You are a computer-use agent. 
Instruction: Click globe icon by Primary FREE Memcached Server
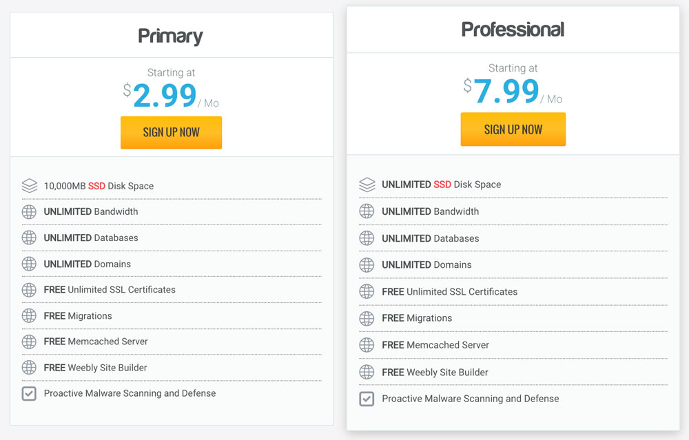[x=29, y=342]
